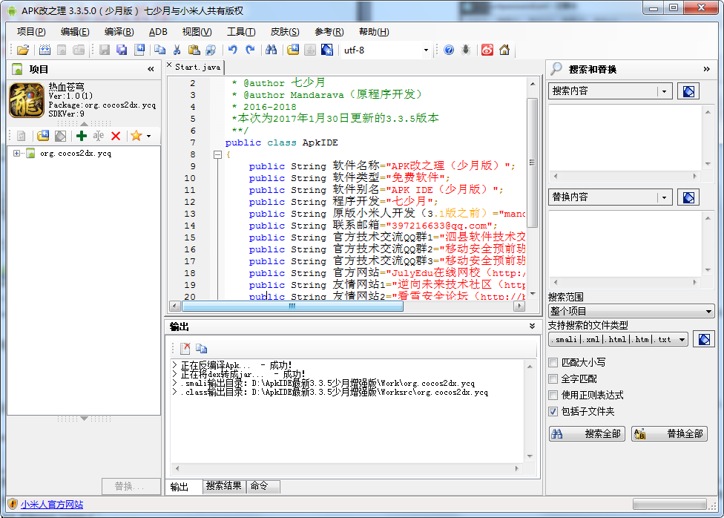Expand the org.cocos2dx.ycq tree node
Image resolution: width=724 pixels, height=518 pixels.
[x=17, y=154]
